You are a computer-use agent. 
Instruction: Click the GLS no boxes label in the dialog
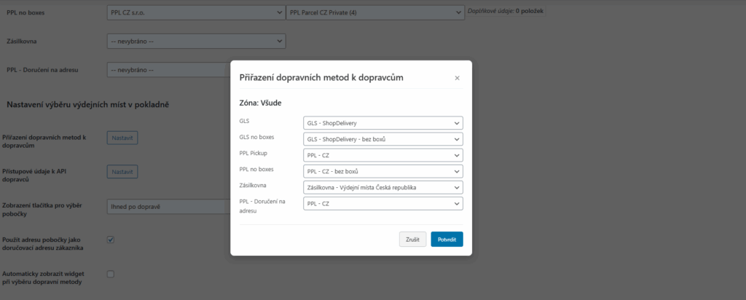click(x=256, y=137)
